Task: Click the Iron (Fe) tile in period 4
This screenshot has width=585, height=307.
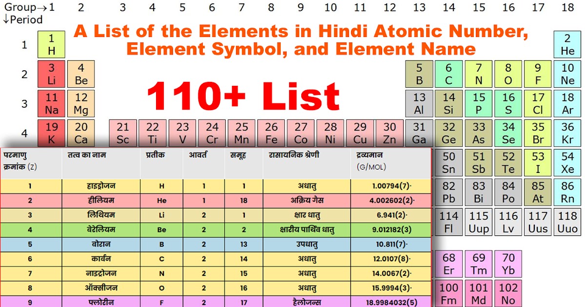Action: [272, 133]
